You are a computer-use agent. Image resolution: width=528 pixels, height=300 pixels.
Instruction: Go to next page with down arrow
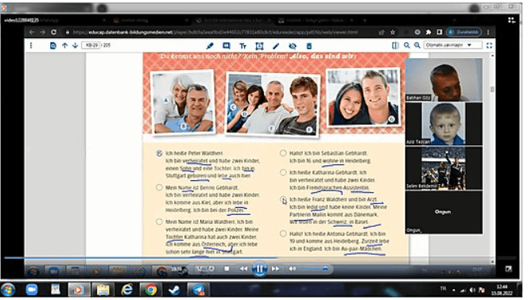point(75,45)
